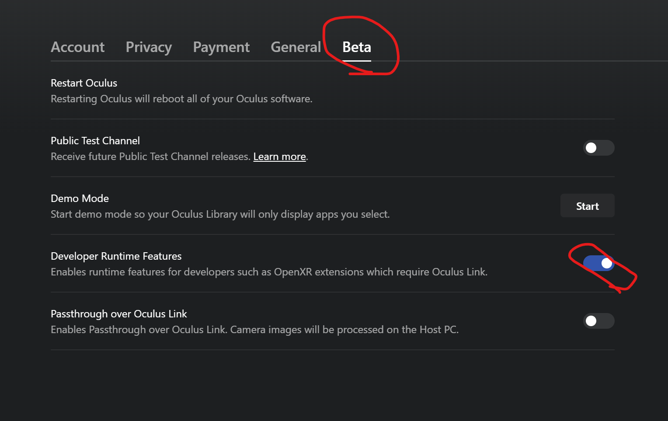Click the Passthrough over Oculus Link heading
This screenshot has height=421, width=668.
pos(118,314)
